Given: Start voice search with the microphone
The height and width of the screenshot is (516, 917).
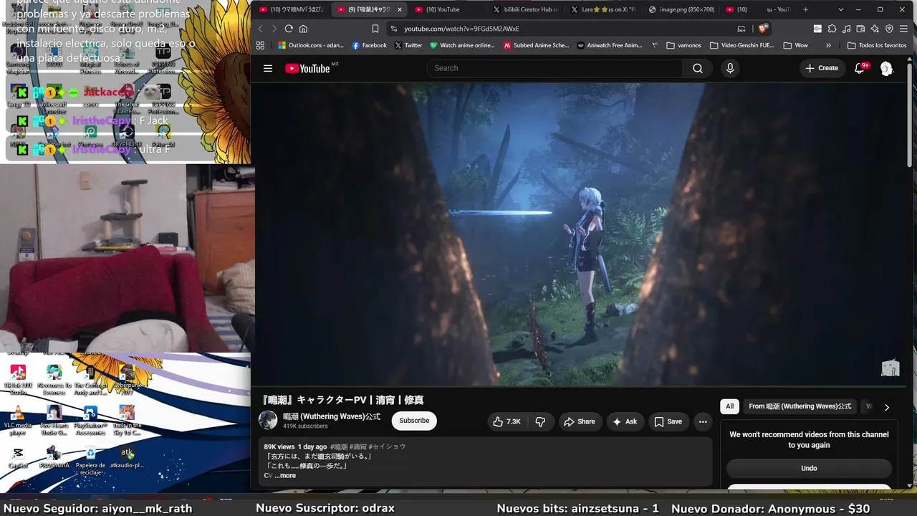Looking at the screenshot, I should click(730, 68).
